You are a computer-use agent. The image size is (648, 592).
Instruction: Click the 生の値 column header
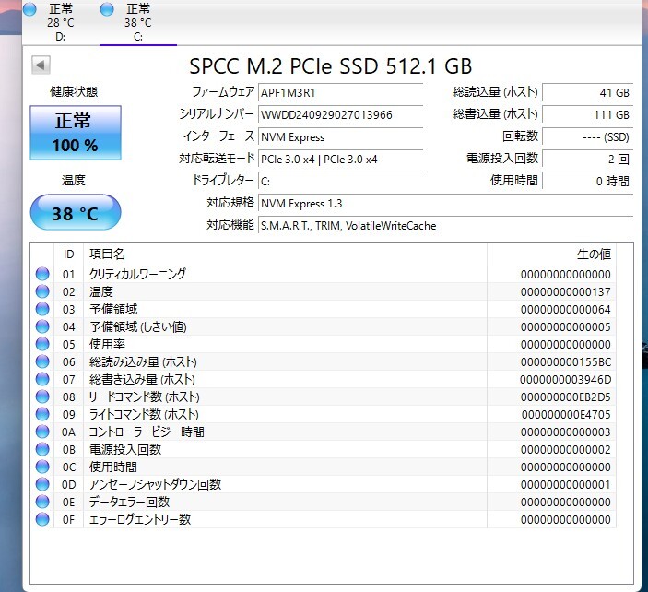[x=551, y=255]
